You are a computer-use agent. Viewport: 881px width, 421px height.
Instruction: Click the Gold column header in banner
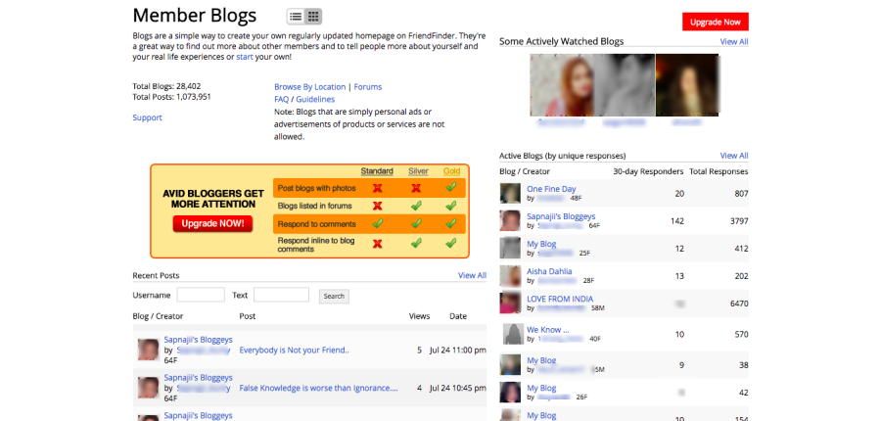coord(451,171)
